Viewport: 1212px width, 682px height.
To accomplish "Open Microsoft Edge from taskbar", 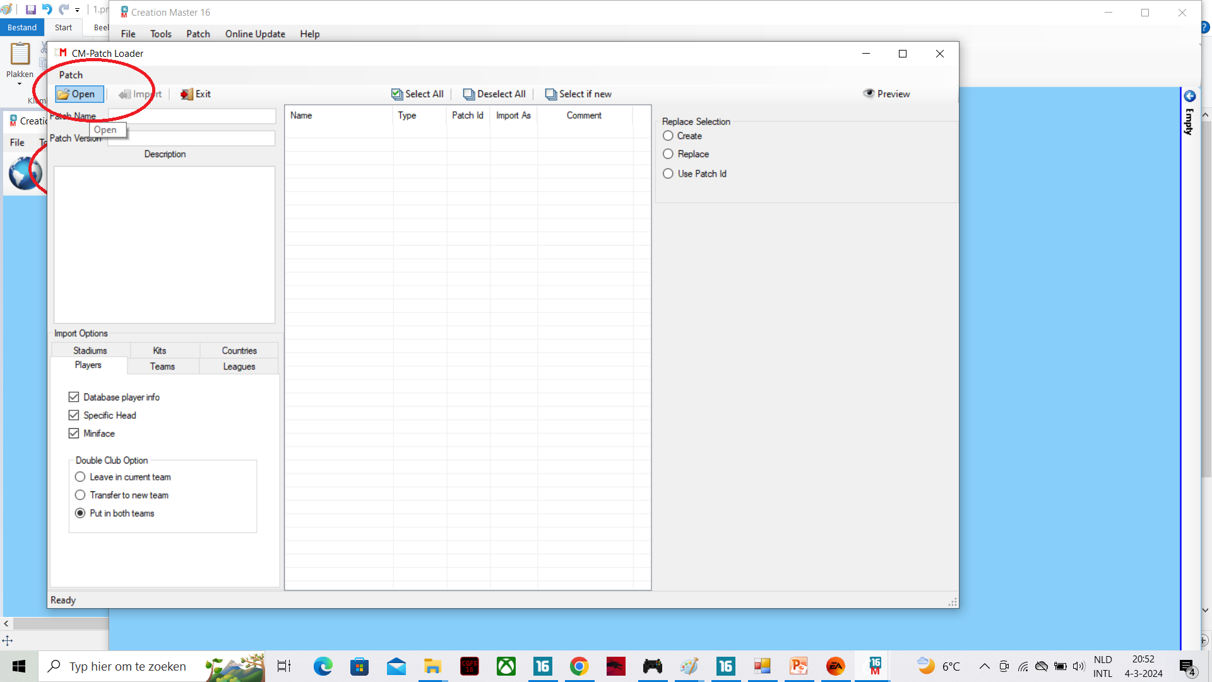I will click(323, 666).
